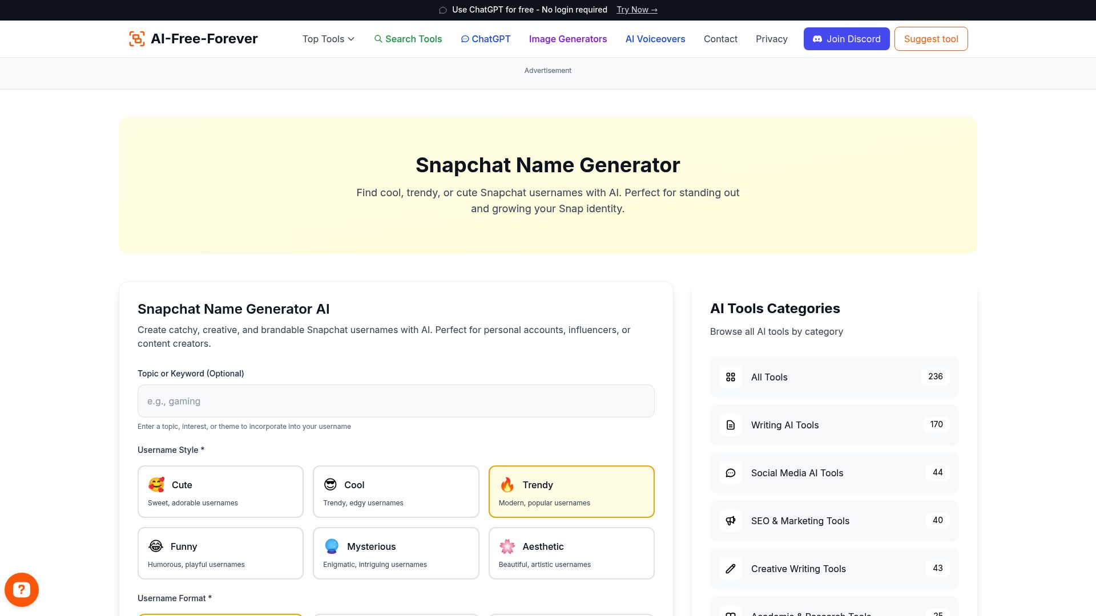The height and width of the screenshot is (616, 1096).
Task: Click the topic keyword input field
Action: (x=396, y=401)
